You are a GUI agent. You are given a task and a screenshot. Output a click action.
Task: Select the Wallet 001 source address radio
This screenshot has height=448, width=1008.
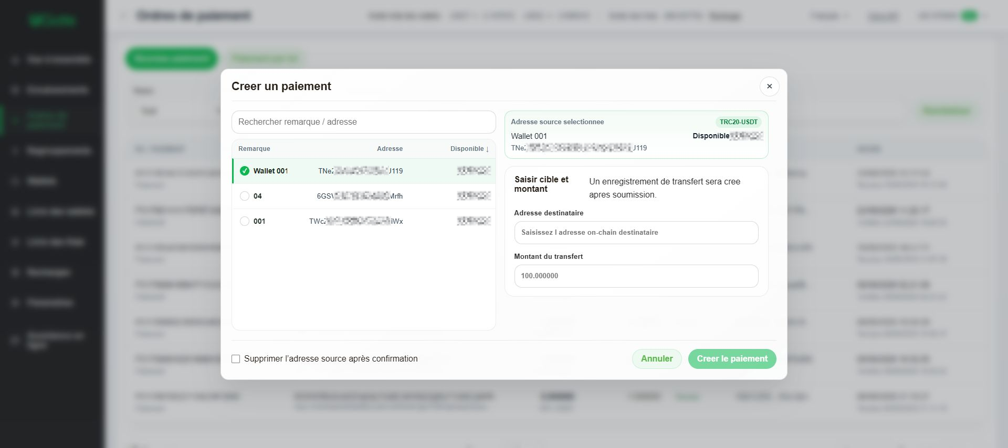coord(245,171)
